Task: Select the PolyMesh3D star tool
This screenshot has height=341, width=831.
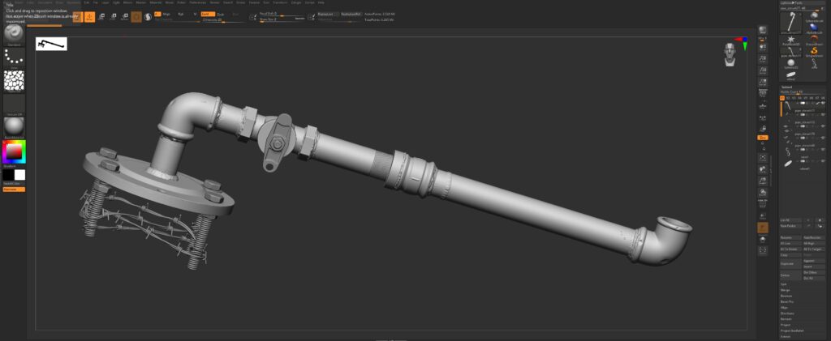Action: tap(791, 40)
